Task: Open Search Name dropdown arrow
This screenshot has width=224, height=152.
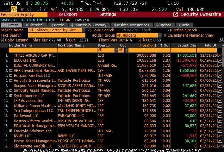Action: [84, 30]
